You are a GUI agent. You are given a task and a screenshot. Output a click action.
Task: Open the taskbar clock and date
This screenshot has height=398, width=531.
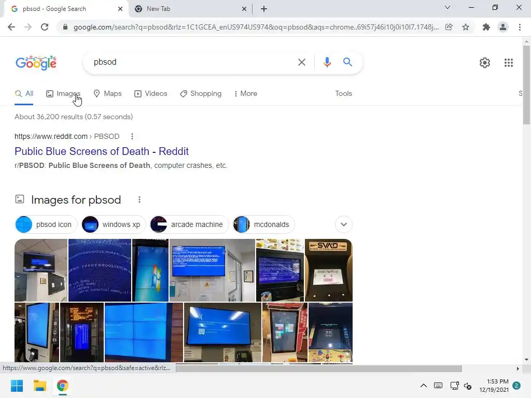click(494, 386)
